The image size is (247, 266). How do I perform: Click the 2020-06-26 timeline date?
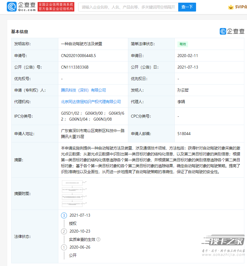(x=80, y=247)
